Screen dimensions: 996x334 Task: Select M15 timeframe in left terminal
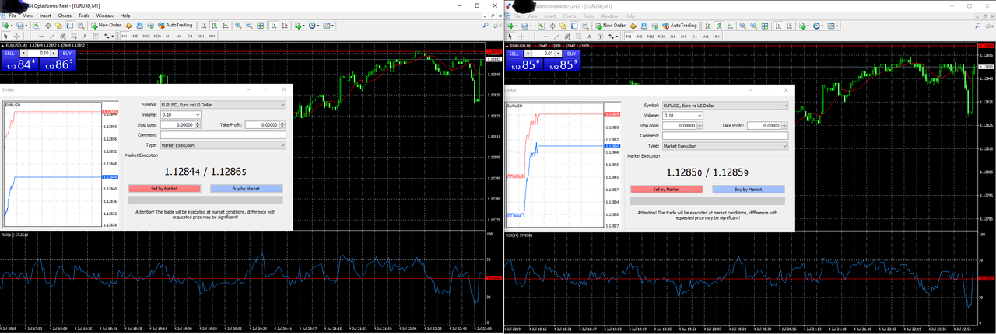(146, 36)
